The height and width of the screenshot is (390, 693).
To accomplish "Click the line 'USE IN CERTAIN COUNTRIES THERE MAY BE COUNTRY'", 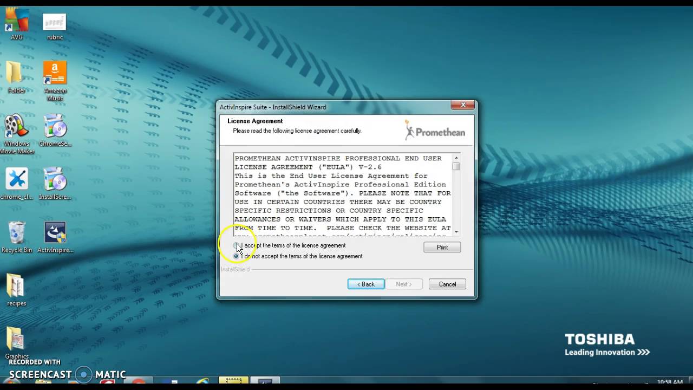I will (x=338, y=202).
